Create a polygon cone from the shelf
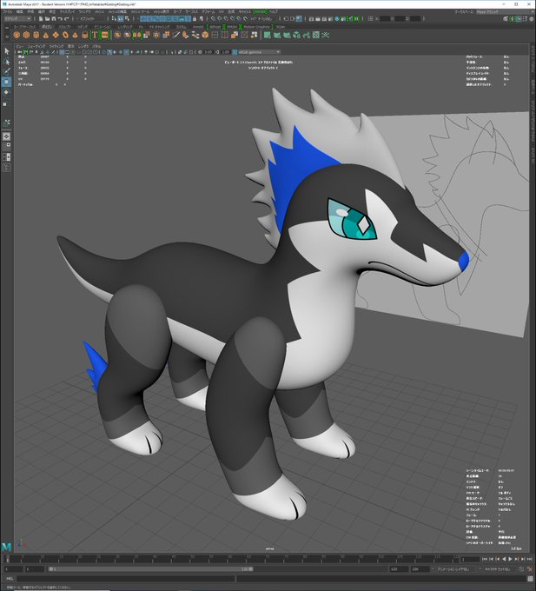Viewport: 536px width, 591px height. click(45, 35)
